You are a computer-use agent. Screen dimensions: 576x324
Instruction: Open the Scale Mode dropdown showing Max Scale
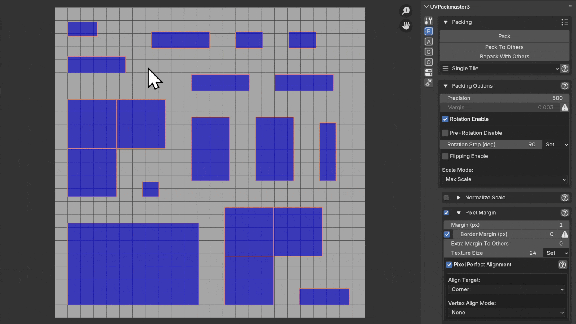[x=504, y=179]
